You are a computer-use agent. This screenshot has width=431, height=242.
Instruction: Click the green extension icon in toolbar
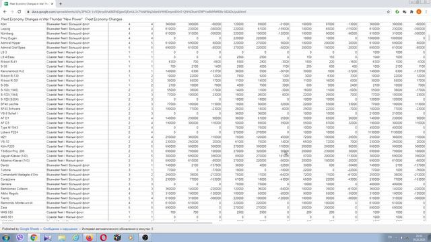[x=397, y=12]
